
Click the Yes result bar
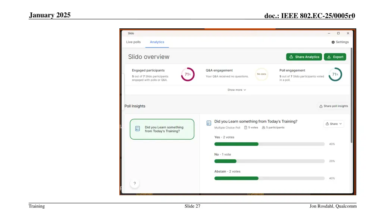(x=269, y=144)
